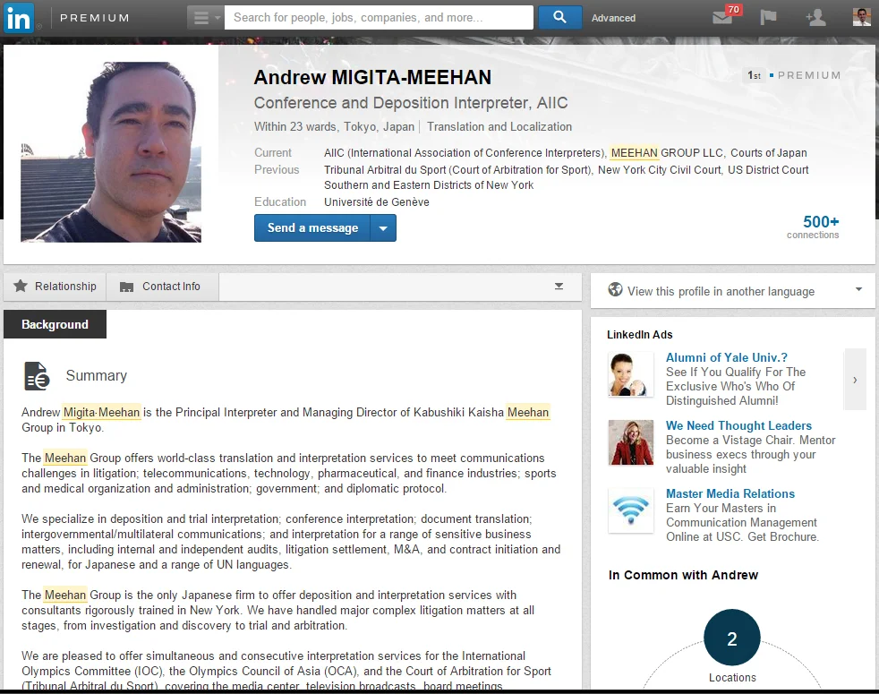Screen dimensions: 879x694
Task: Open New York City Civil Court link
Action: point(659,169)
